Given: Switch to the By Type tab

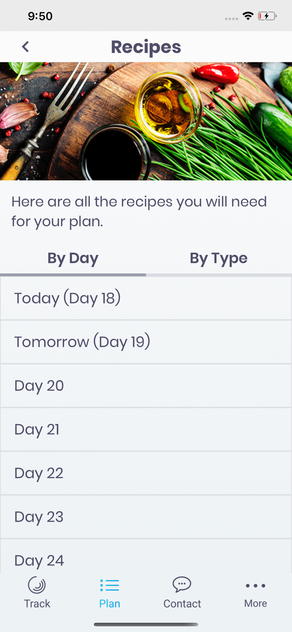Looking at the screenshot, I should coord(219,257).
